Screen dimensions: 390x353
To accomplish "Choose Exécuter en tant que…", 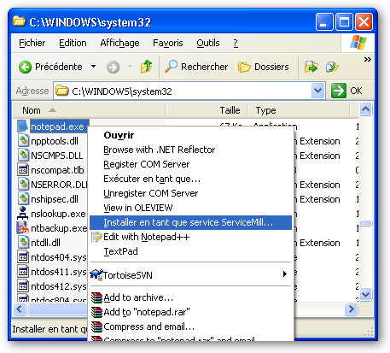I will point(190,179).
